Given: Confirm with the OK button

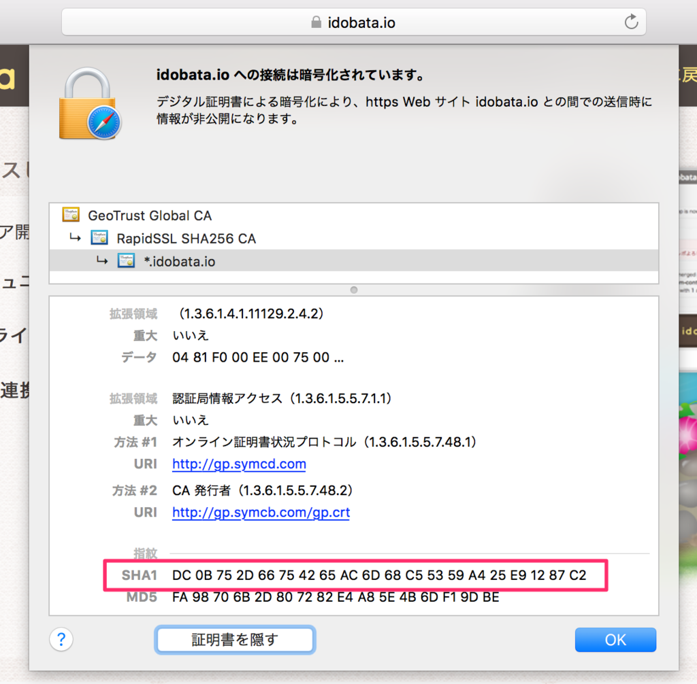Looking at the screenshot, I should click(x=615, y=640).
